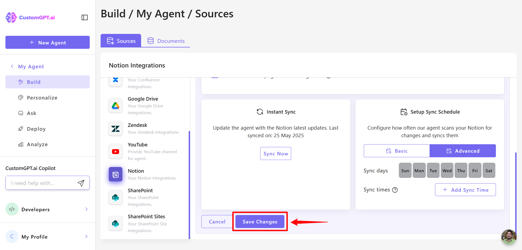The width and height of the screenshot is (522, 250).
Task: Open the SharePoint Sites integration icon
Action: [116, 223]
